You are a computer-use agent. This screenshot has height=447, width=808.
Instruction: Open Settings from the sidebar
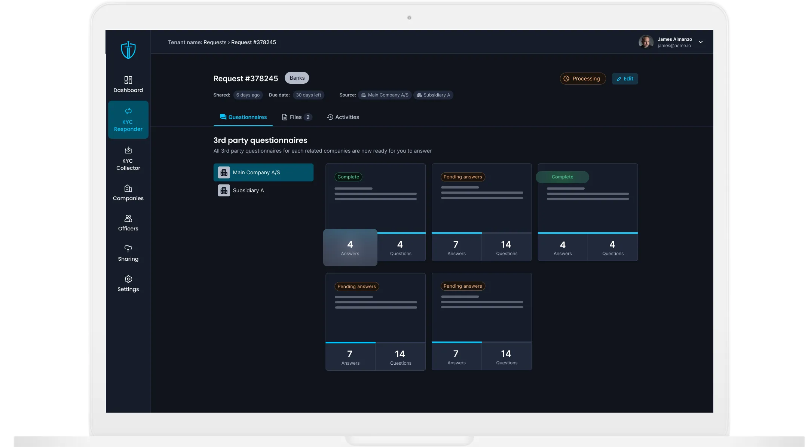[128, 284]
